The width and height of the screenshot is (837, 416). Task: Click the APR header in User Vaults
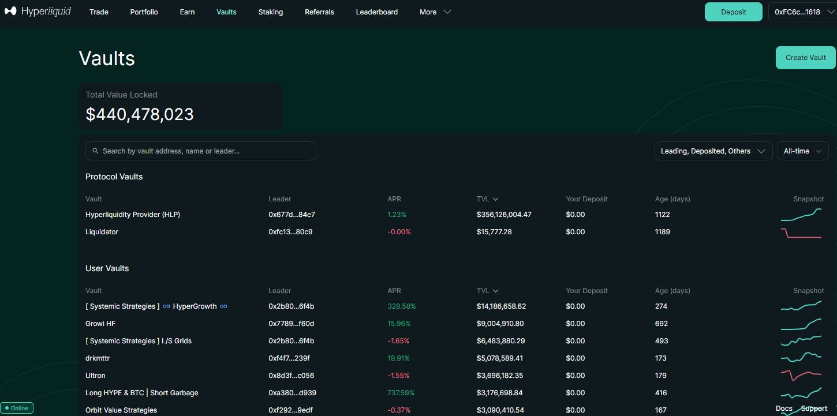point(394,291)
